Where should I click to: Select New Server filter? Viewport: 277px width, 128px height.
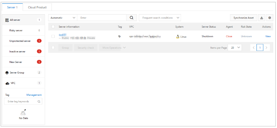[24, 62]
